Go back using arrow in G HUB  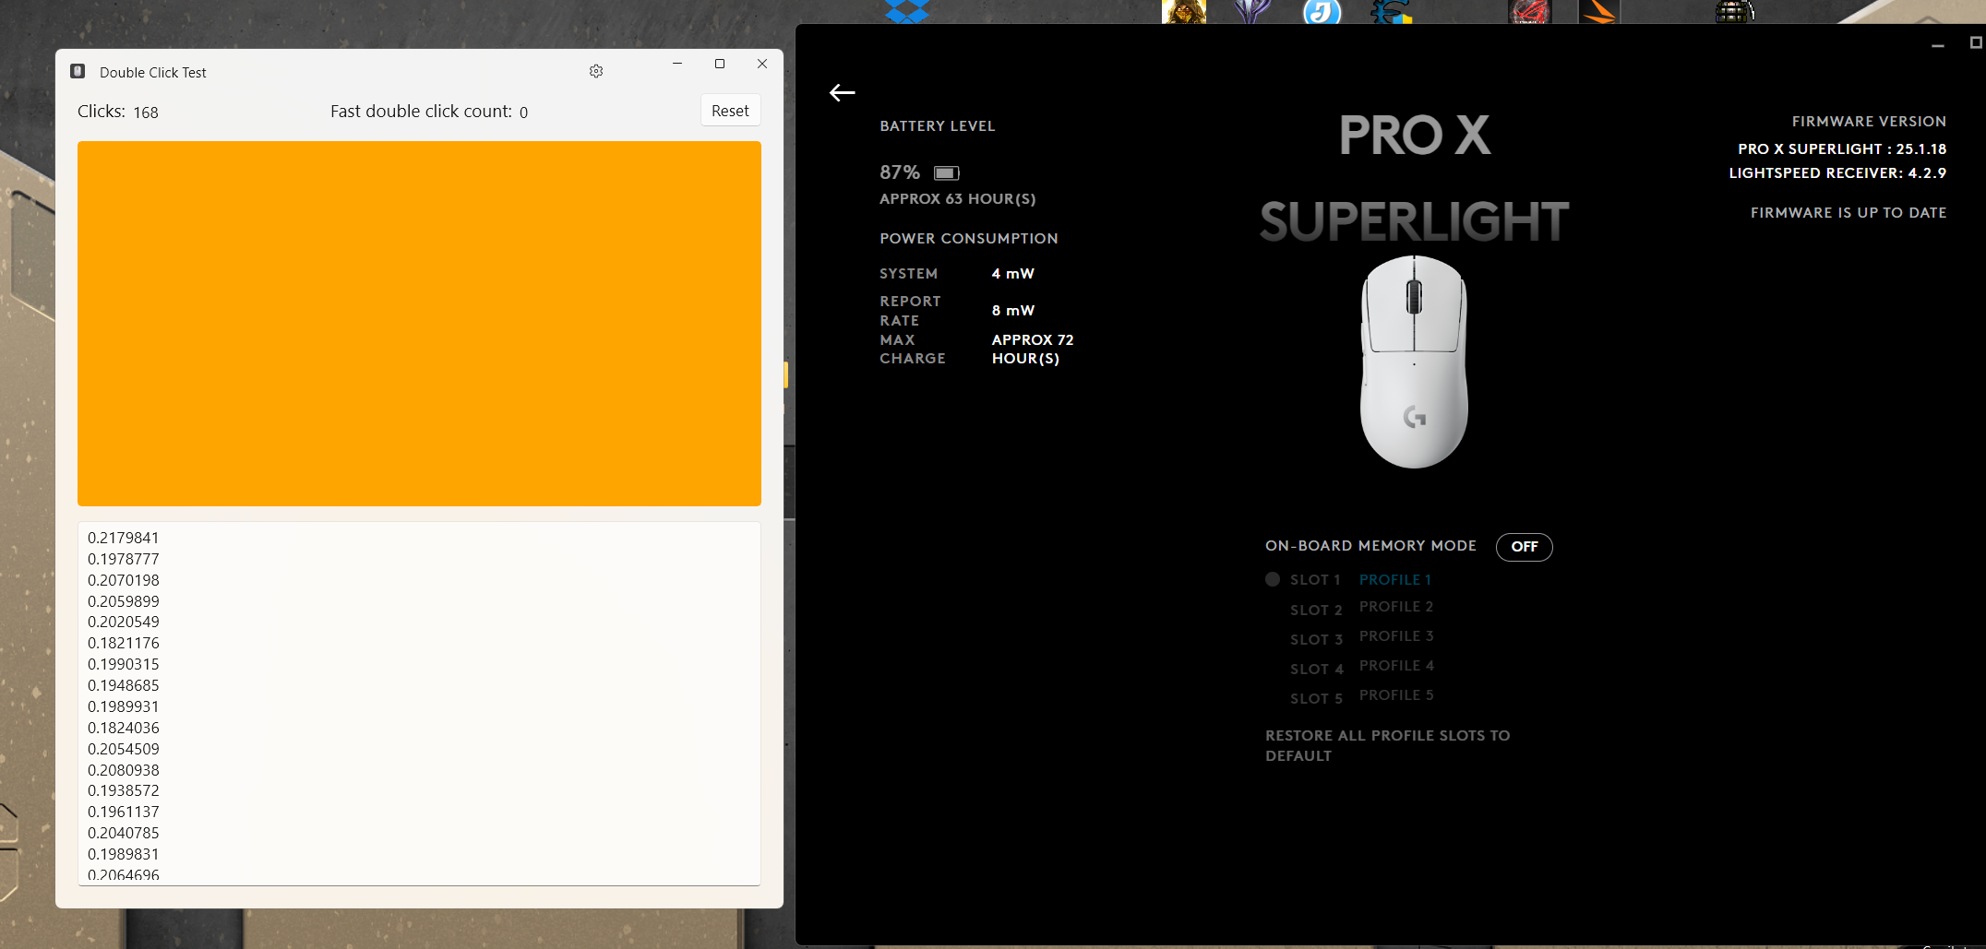tap(842, 92)
